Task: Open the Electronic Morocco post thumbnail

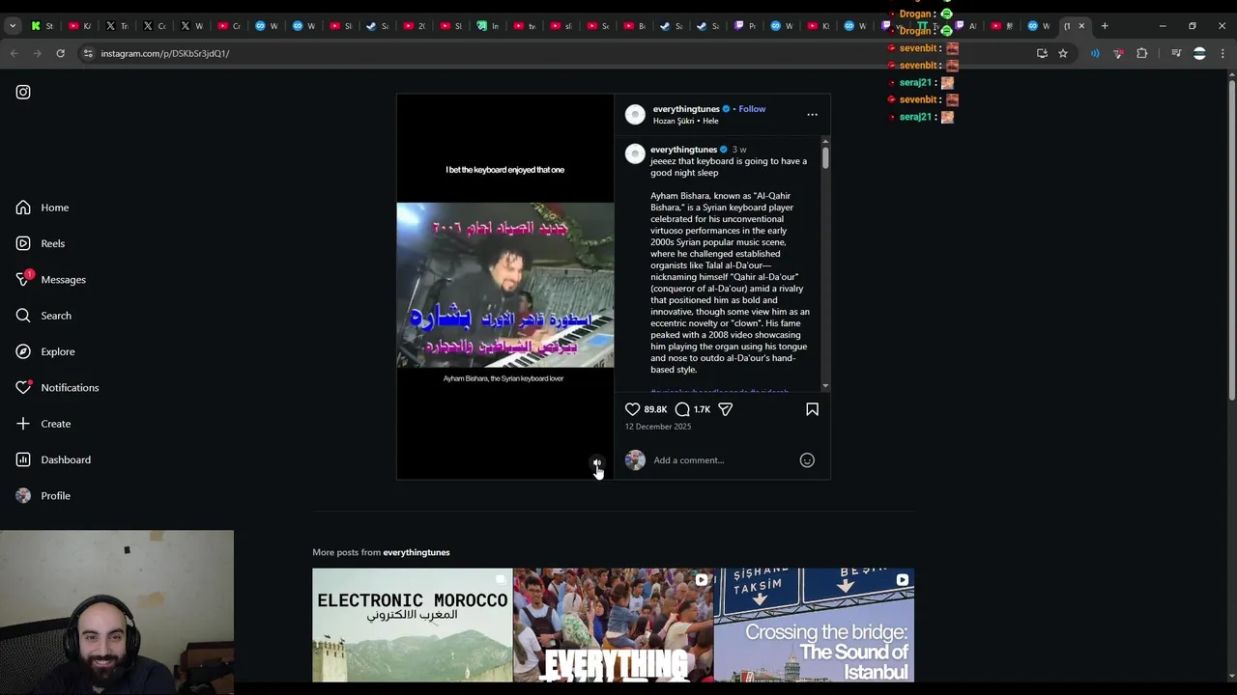Action: pos(412,625)
